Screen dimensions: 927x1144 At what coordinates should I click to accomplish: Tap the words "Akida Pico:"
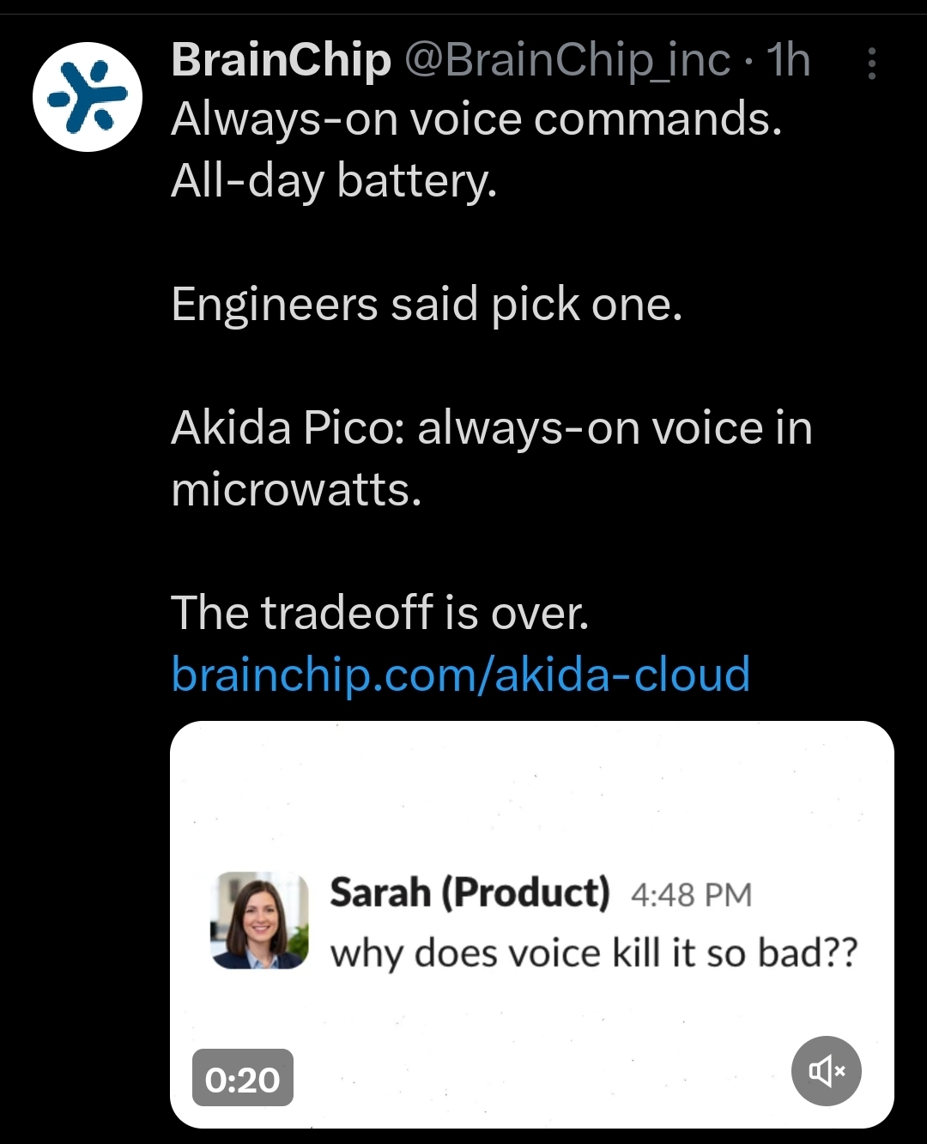[288, 427]
